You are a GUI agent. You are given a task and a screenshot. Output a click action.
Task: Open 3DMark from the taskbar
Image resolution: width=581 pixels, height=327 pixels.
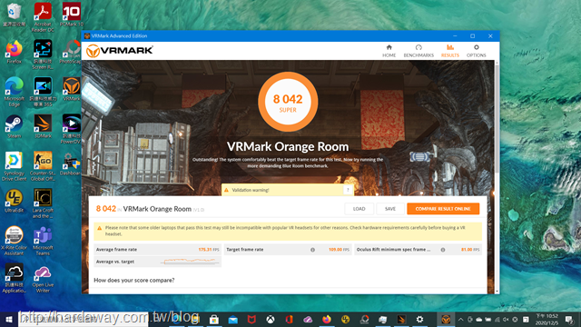pos(401,319)
